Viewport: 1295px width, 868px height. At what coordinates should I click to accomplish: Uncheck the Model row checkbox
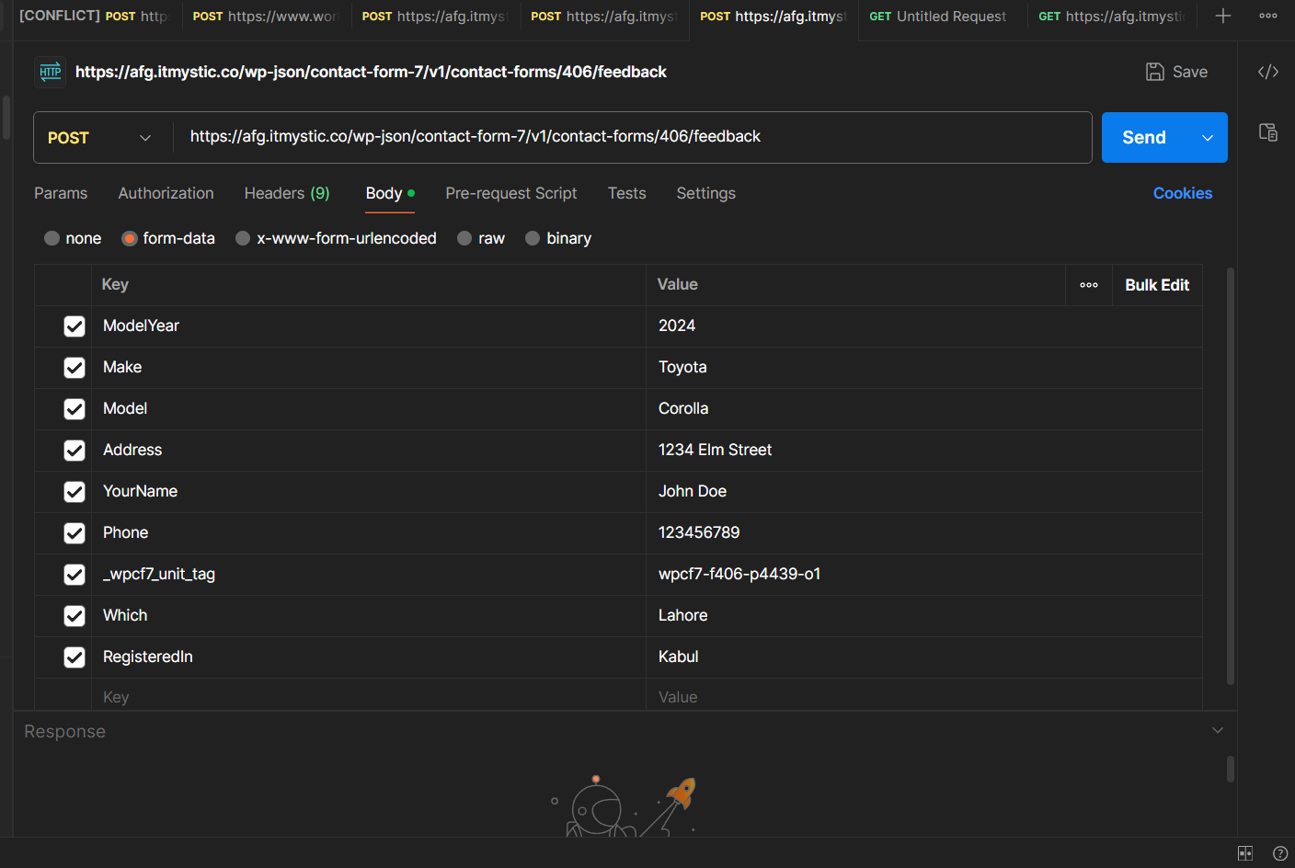pyautogui.click(x=74, y=409)
